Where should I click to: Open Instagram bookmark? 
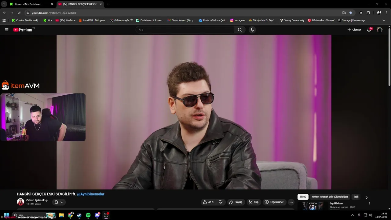point(238,20)
